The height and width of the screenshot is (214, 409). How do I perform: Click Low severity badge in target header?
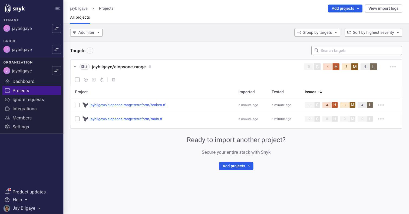click(x=369, y=67)
